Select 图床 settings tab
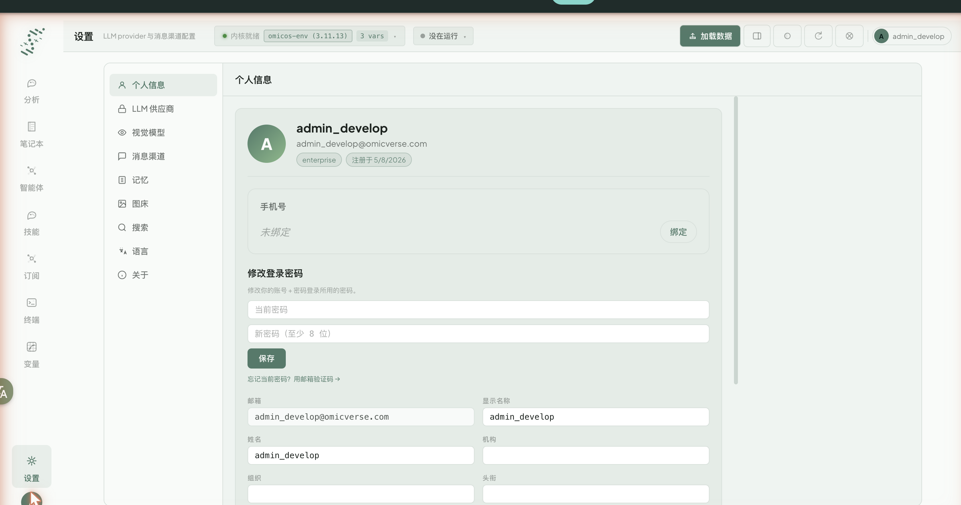This screenshot has width=961, height=505. click(163, 204)
